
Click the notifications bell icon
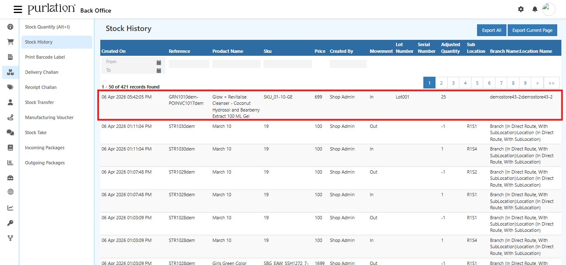535,9
